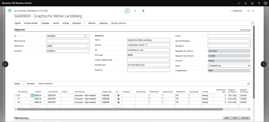Open lookup dots for Kontaktnr. field
The width and height of the screenshot is (269, 122).
pos(88,51)
